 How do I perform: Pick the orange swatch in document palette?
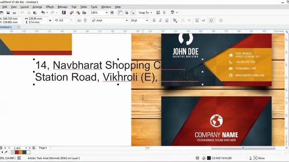pyautogui.click(x=20, y=152)
